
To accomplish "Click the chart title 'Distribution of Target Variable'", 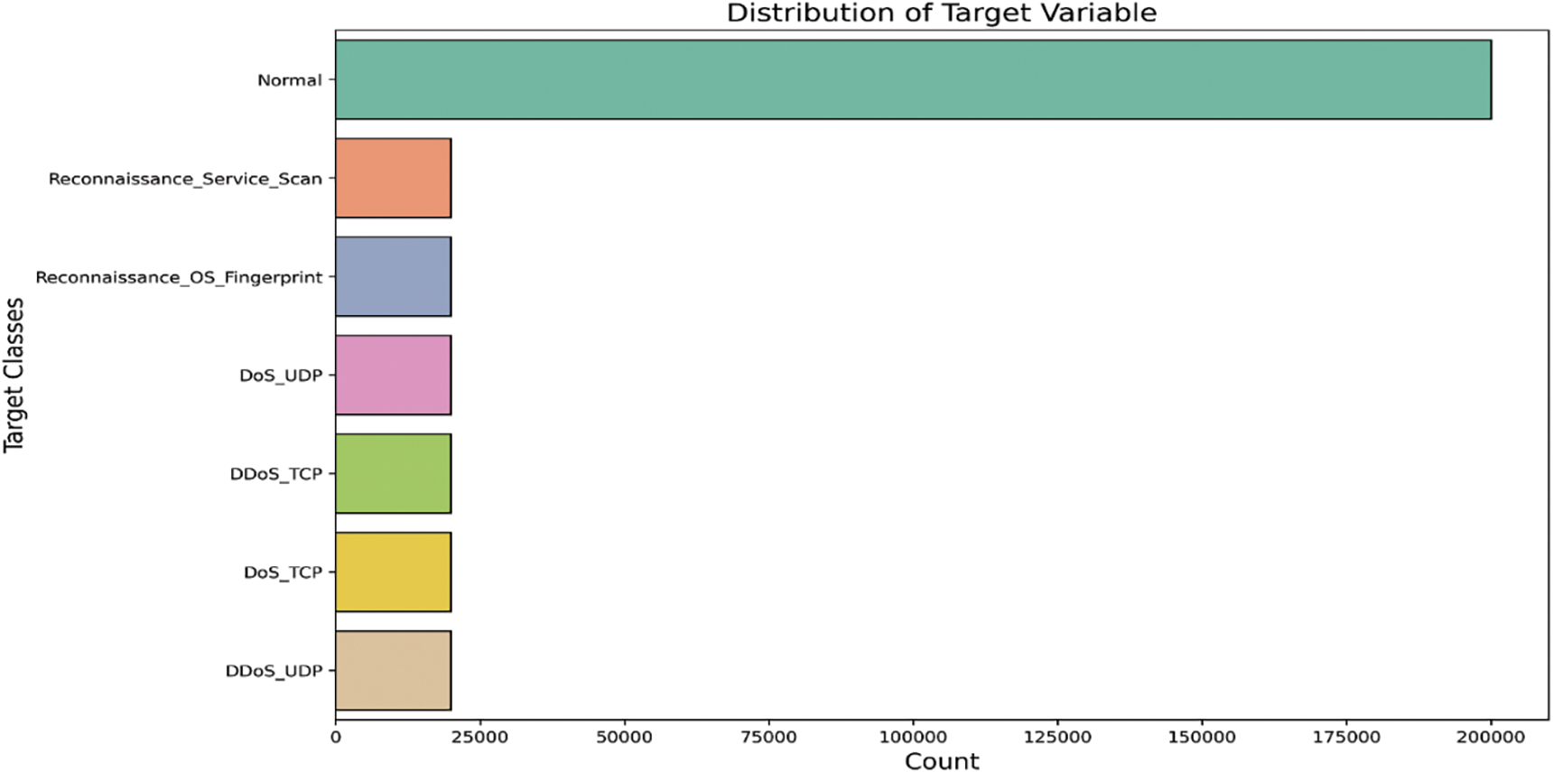I will tap(941, 14).
